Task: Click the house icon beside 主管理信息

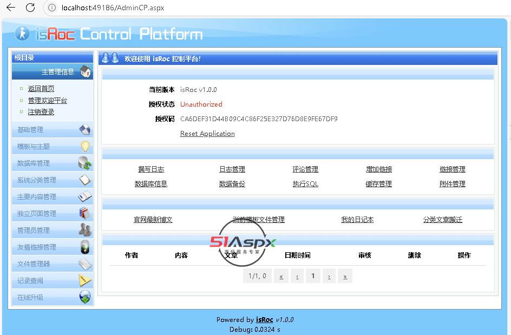Action: 86,71
